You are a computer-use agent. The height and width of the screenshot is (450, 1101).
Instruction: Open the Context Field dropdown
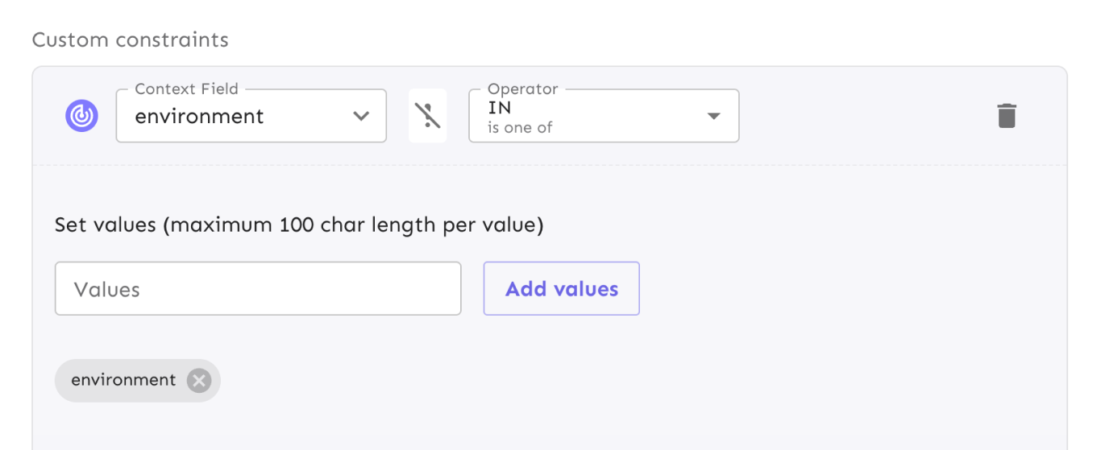pyautogui.click(x=251, y=116)
